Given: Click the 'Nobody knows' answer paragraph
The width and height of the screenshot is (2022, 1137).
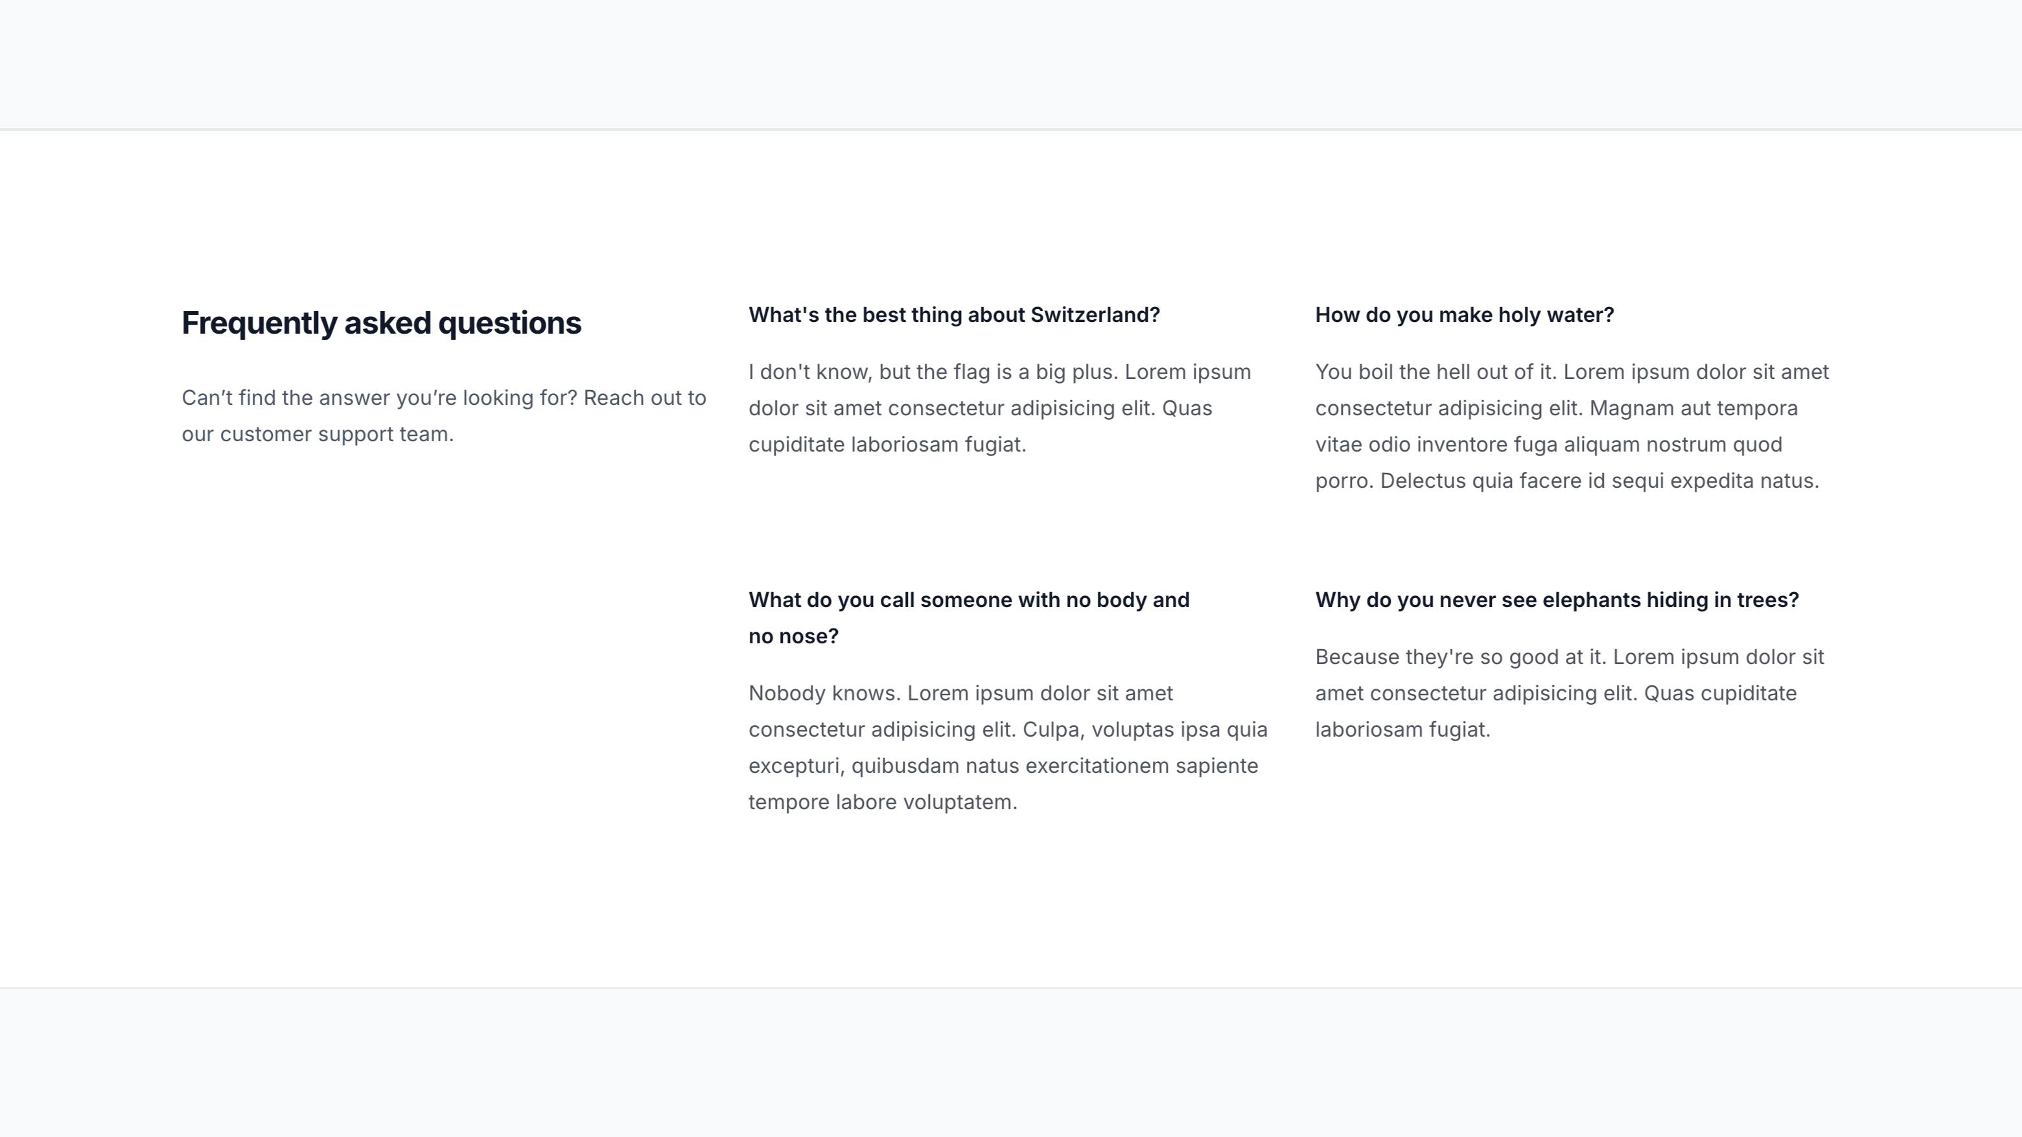Looking at the screenshot, I should click(1008, 747).
